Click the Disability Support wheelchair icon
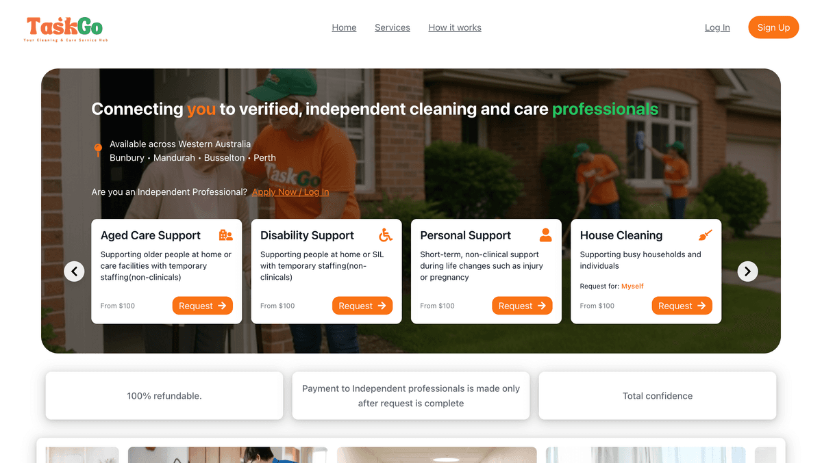This screenshot has height=463, width=822. click(386, 235)
